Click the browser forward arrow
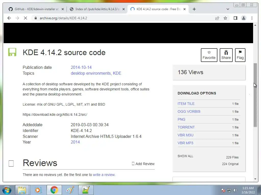Viewport: 261px width, 195px height. click(x=17, y=18)
